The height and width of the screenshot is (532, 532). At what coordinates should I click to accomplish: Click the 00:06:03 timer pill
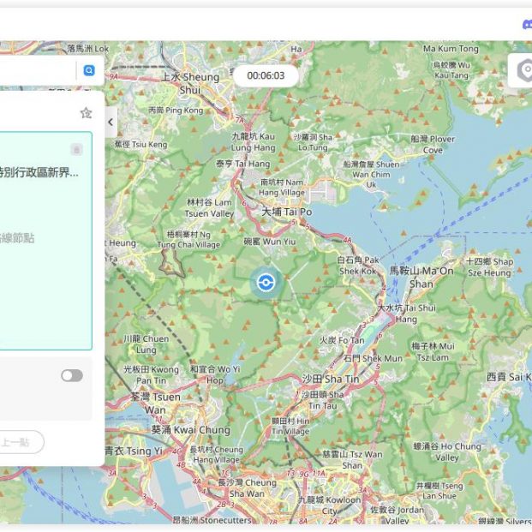pyautogui.click(x=266, y=75)
